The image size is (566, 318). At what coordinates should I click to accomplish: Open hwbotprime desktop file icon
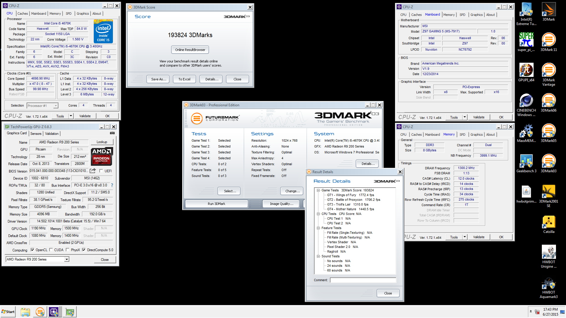click(x=526, y=194)
